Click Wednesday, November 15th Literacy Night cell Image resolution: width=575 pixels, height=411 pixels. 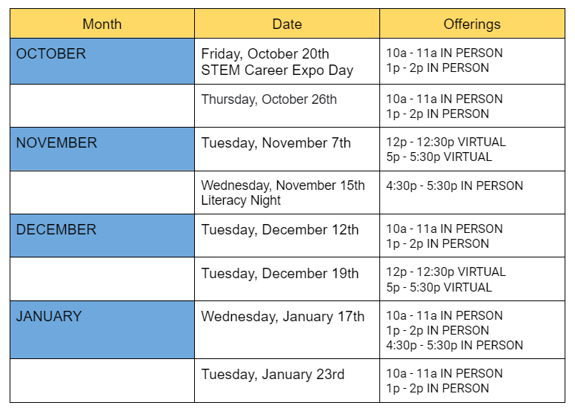[x=287, y=192]
